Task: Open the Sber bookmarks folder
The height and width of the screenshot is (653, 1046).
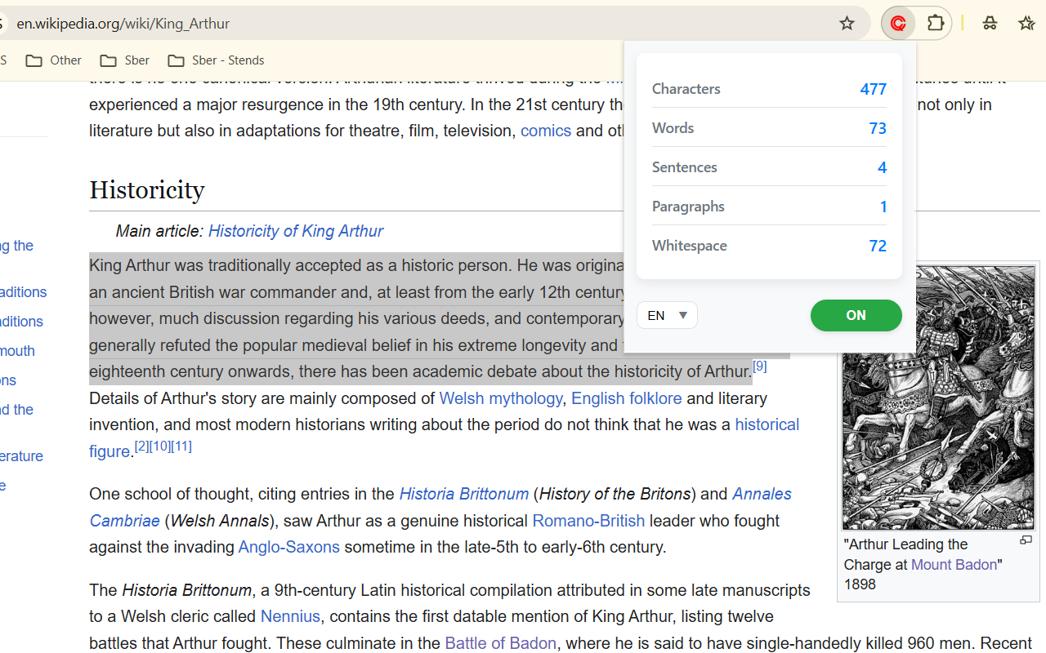Action: coord(125,60)
